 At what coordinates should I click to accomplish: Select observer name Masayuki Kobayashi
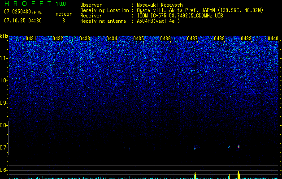(161, 5)
